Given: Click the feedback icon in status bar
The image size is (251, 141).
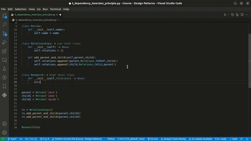Looking at the screenshot, I should (242, 139).
